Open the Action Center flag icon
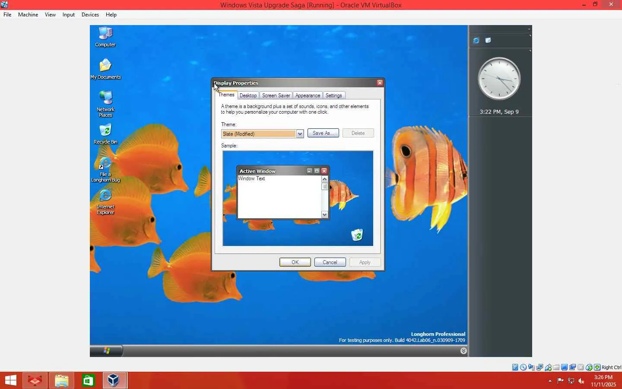This screenshot has height=389, width=622. click(x=560, y=381)
